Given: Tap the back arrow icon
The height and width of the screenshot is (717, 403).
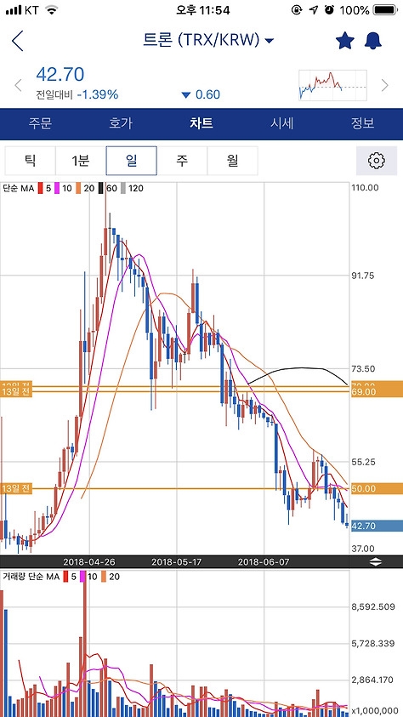Looking at the screenshot, I should tap(17, 41).
